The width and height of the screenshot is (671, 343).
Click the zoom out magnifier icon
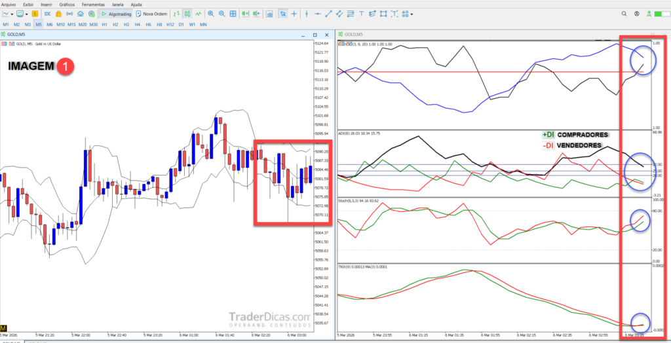223,14
